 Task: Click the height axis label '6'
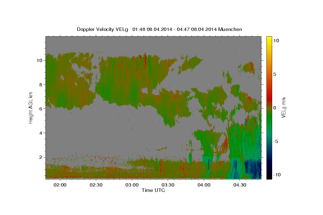[41, 109]
